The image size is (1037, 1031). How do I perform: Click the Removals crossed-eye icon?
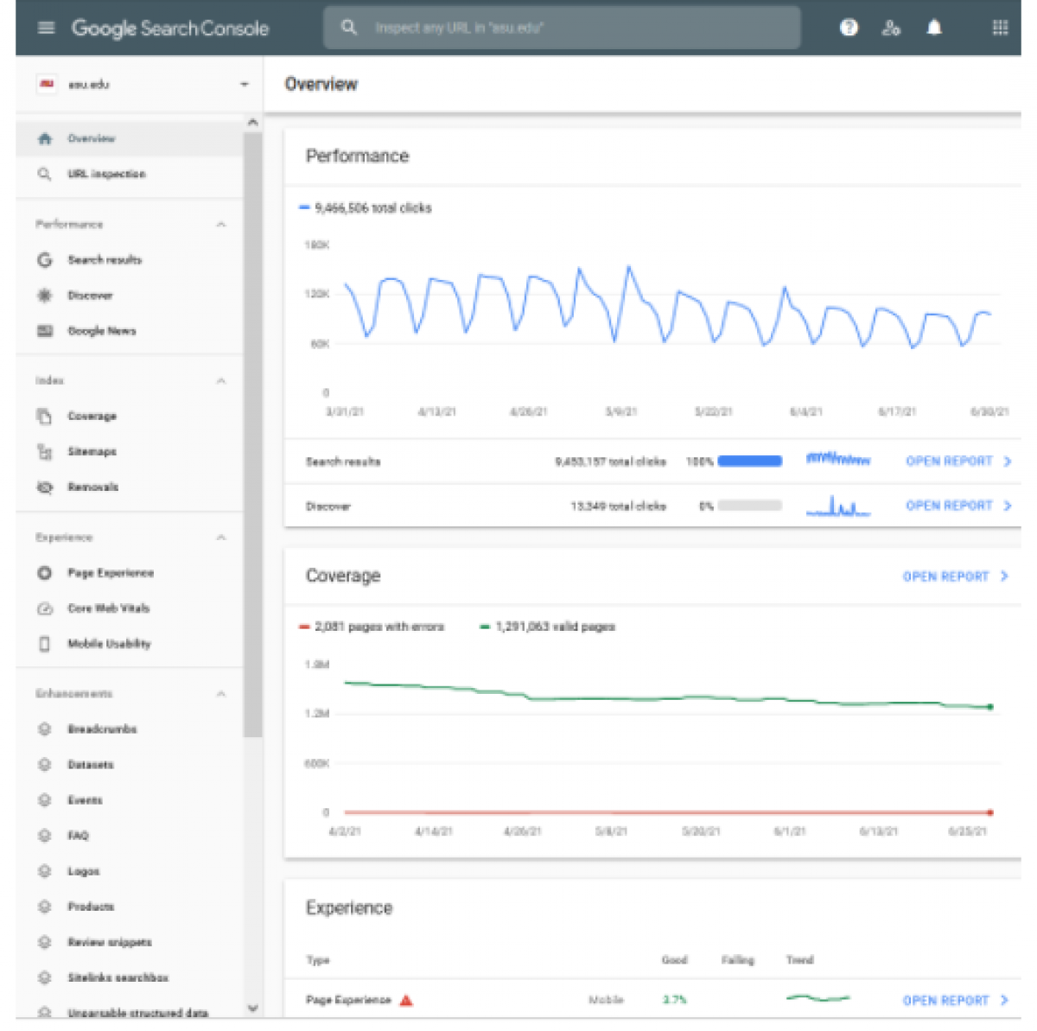(x=45, y=487)
